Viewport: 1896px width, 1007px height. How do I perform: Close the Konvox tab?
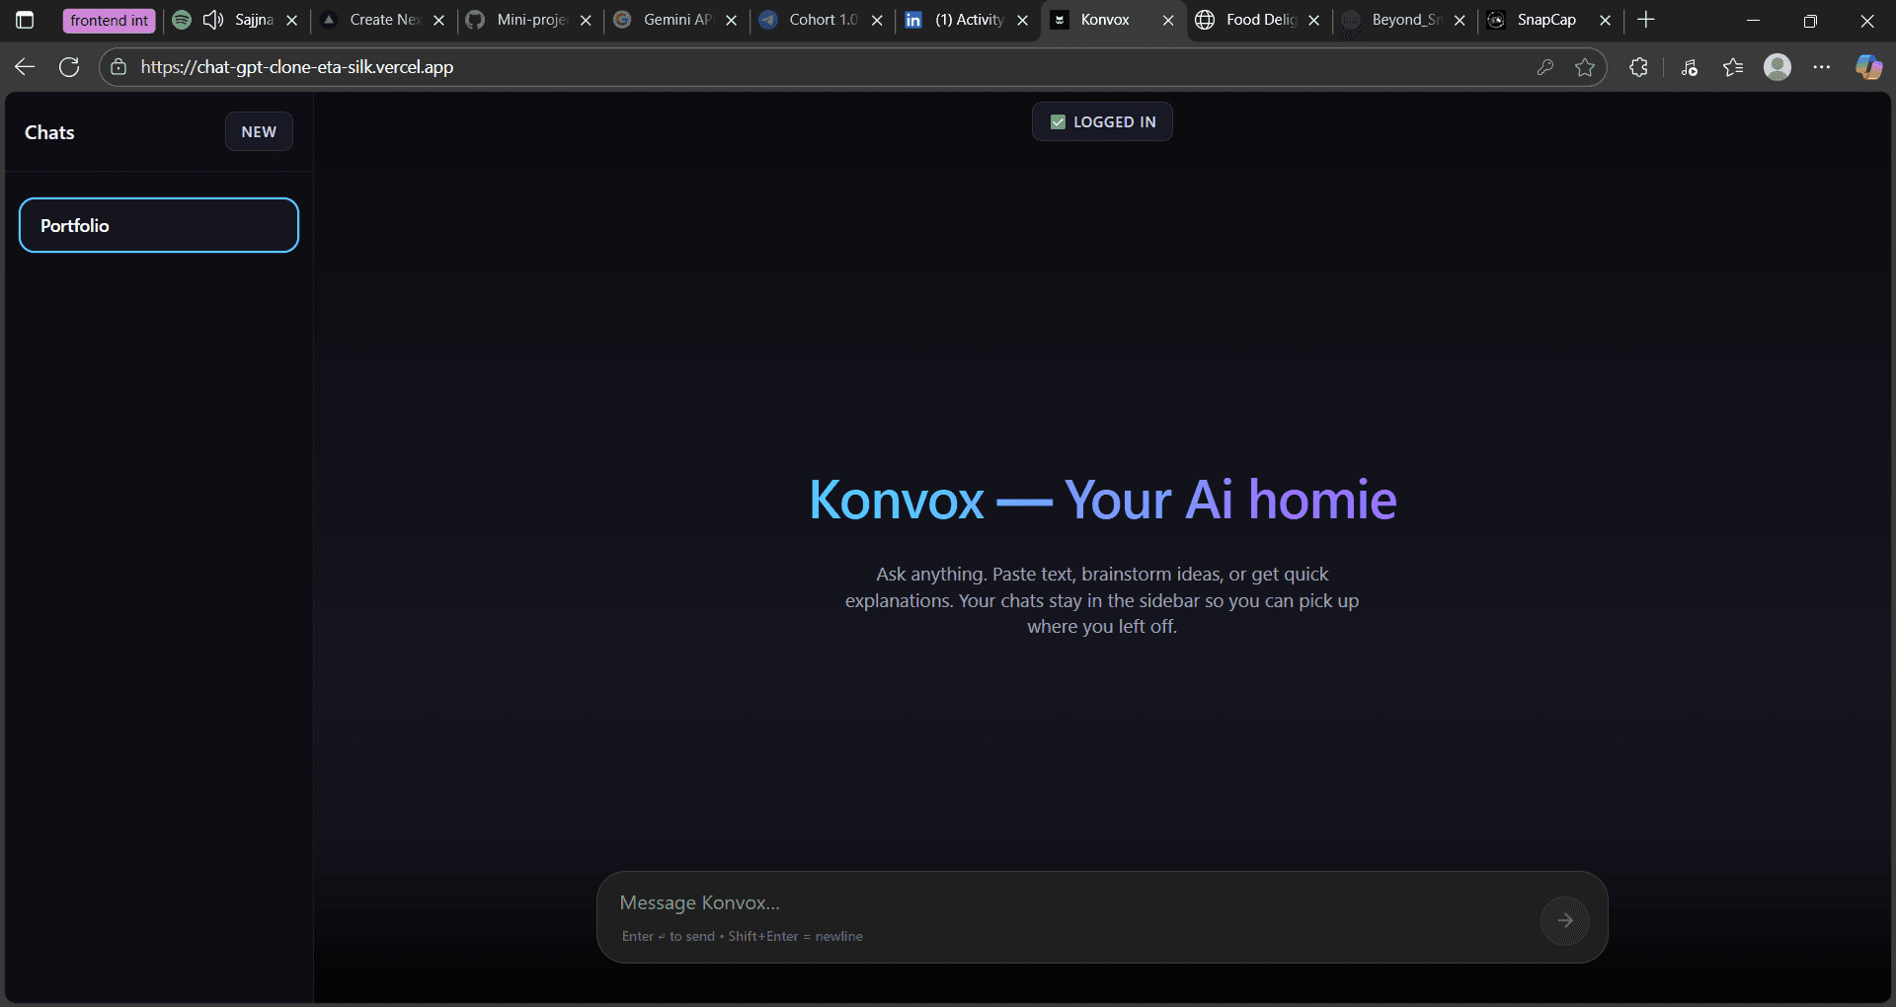[x=1168, y=20]
